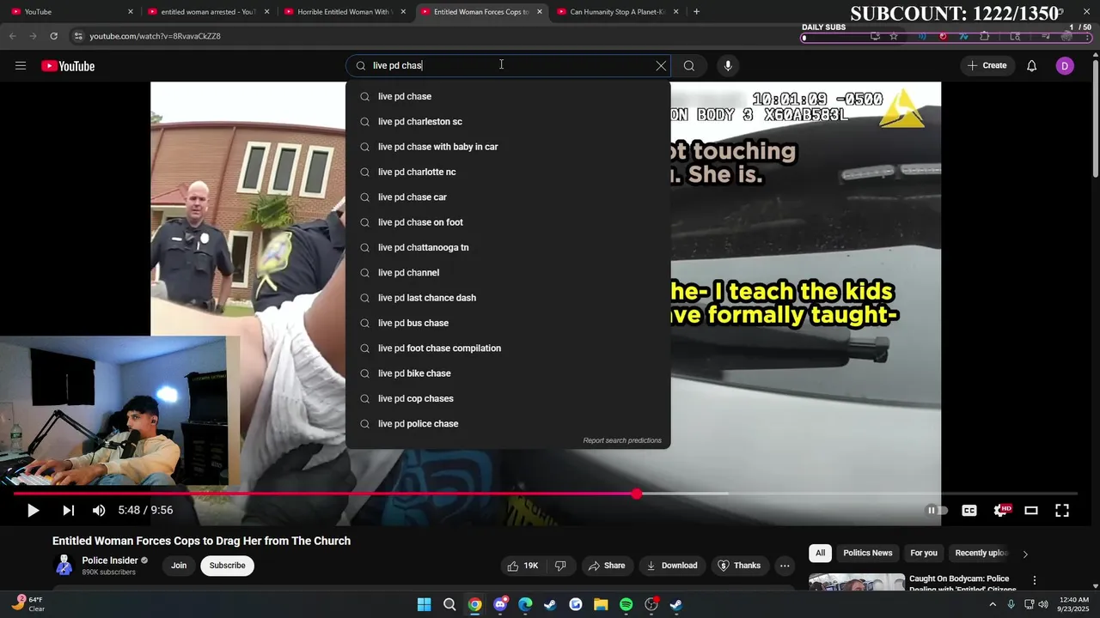This screenshot has width=1100, height=618.
Task: Switch to 'entitled woman arrested' browser tab
Action: point(208,12)
